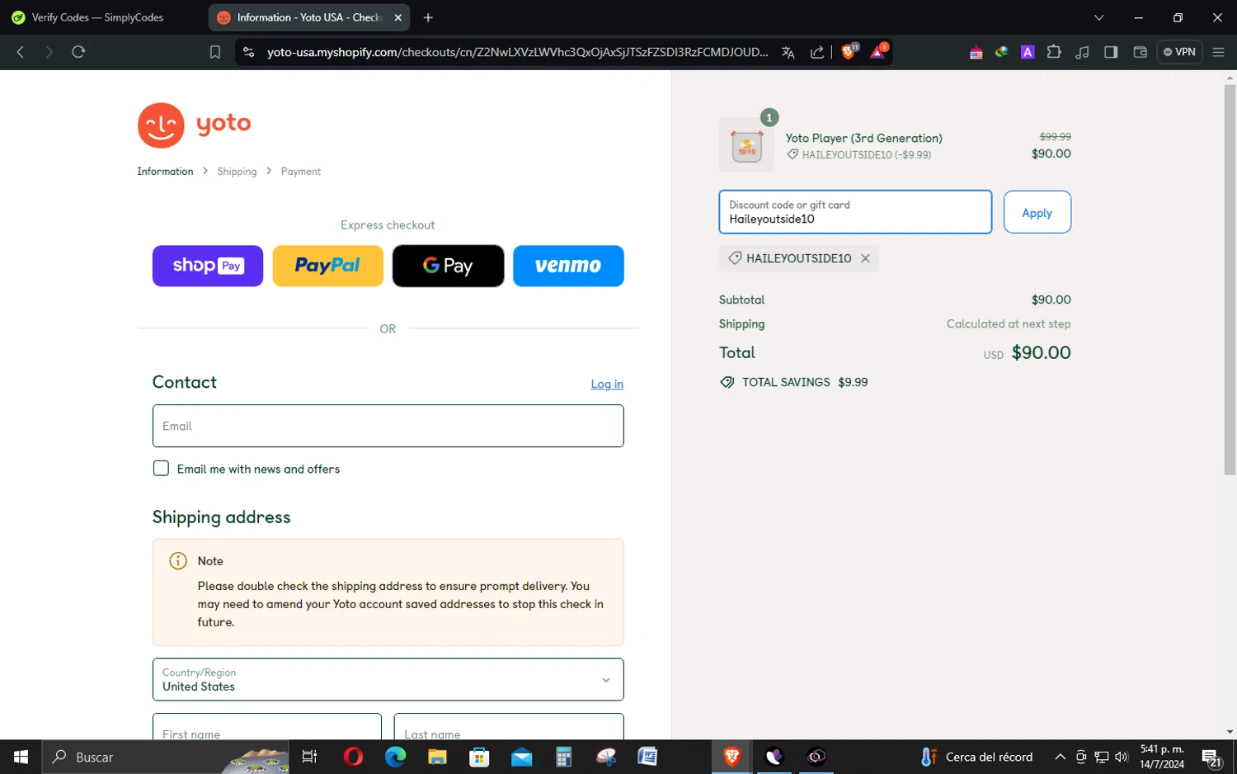
Task: Open the browser hamburger menu
Action: coord(1218,52)
